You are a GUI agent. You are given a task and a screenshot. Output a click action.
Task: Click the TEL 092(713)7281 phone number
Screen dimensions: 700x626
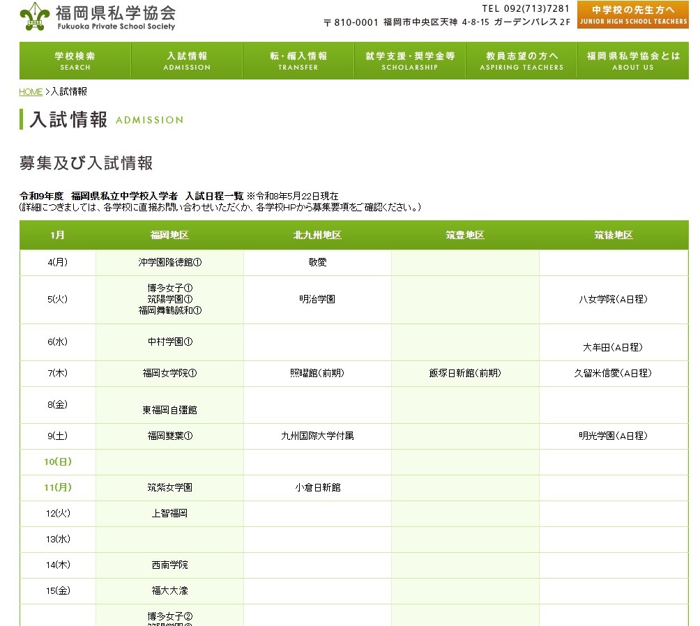click(526, 8)
